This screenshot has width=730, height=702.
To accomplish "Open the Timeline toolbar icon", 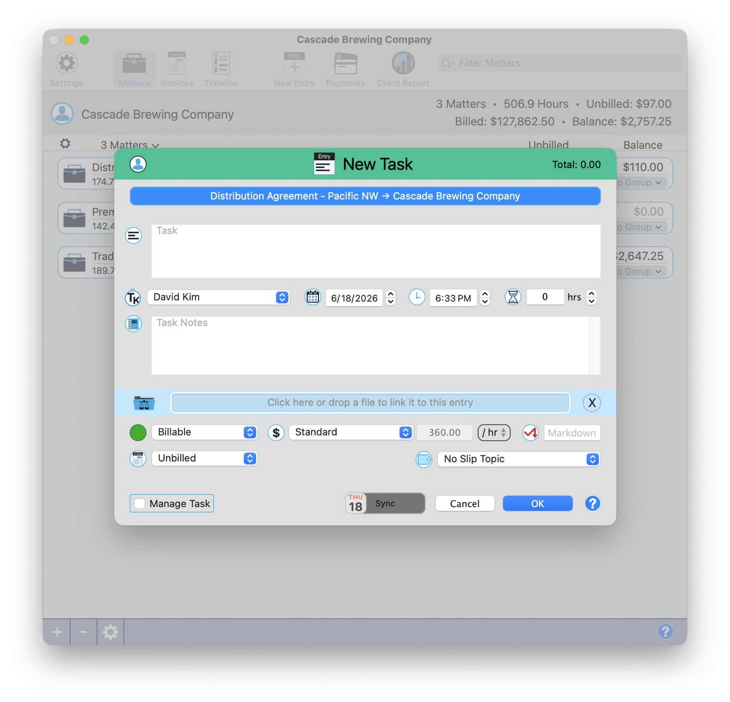I will point(221,63).
